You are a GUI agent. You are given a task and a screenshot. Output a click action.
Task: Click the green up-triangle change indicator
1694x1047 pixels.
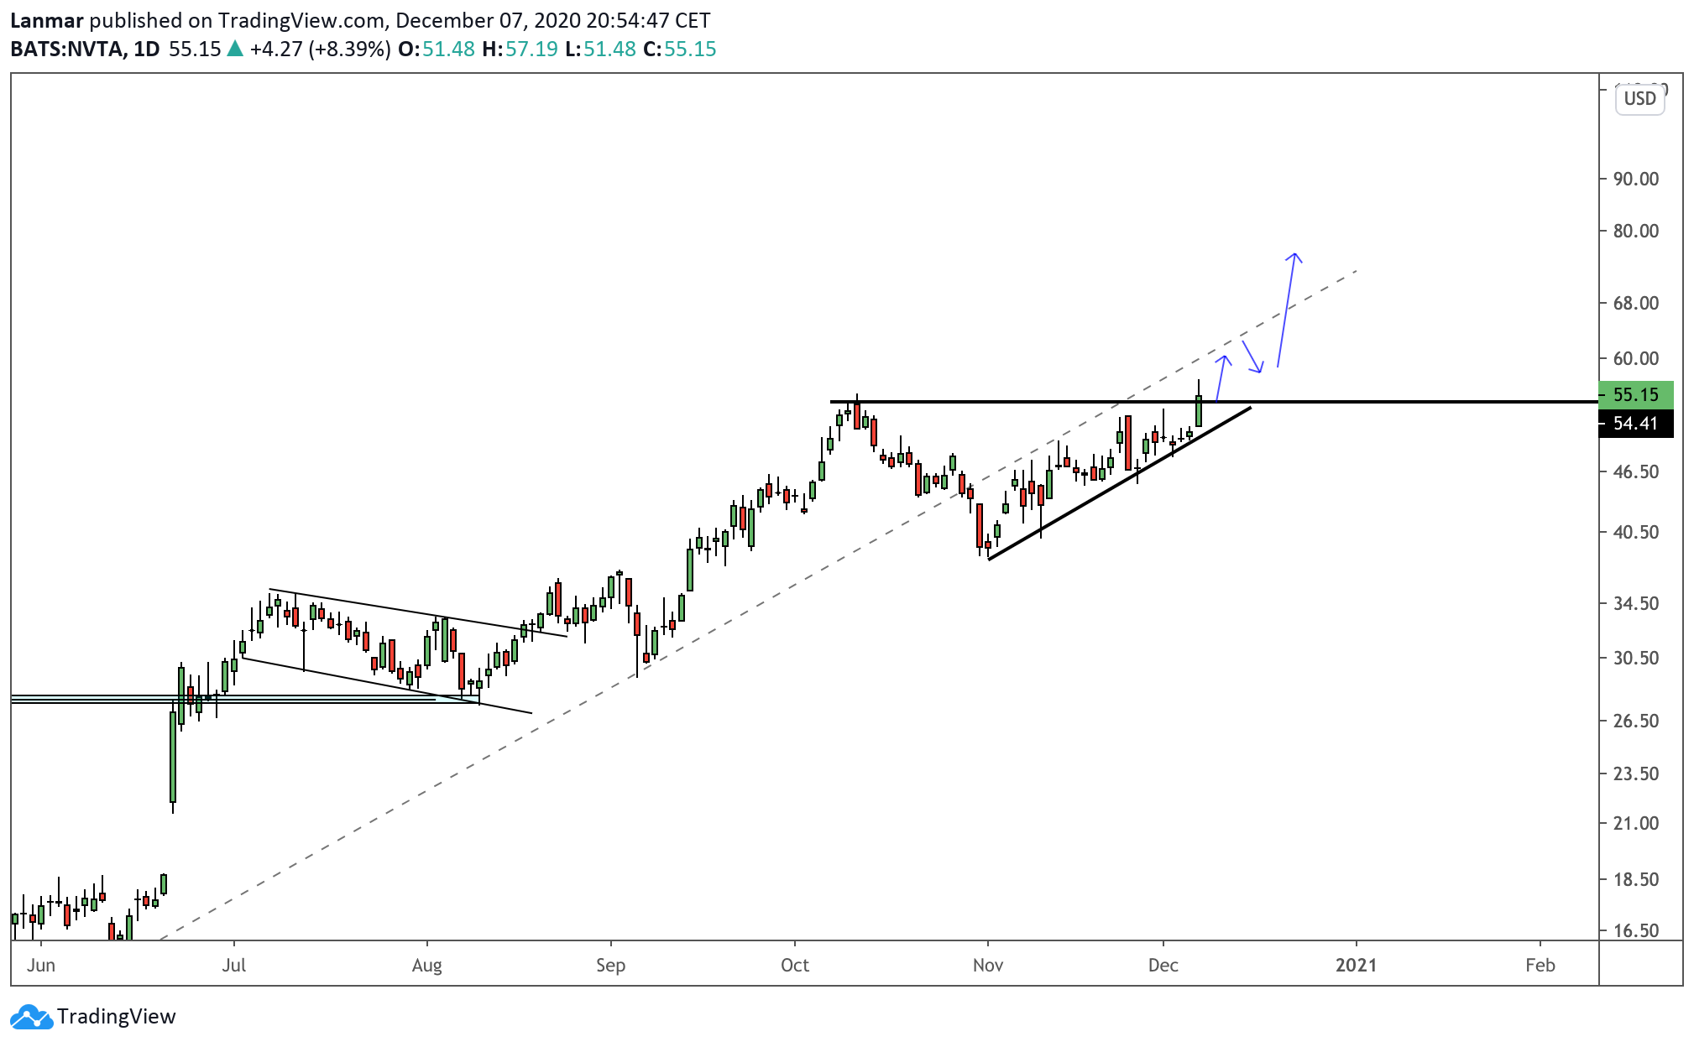click(236, 49)
